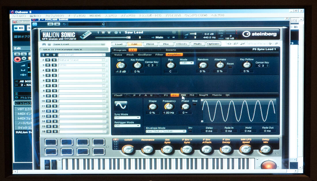The width and height of the screenshot is (317, 181).
Task: Open the Envelope Mode dropdown
Action: click(166, 131)
